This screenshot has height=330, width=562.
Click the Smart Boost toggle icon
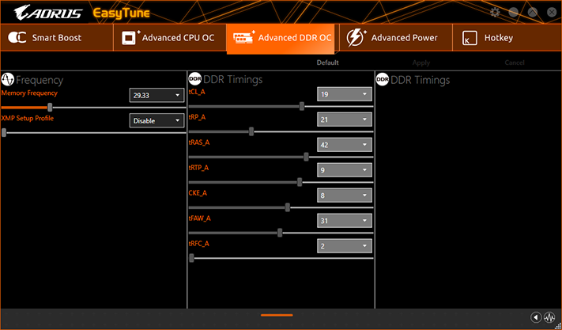17,38
